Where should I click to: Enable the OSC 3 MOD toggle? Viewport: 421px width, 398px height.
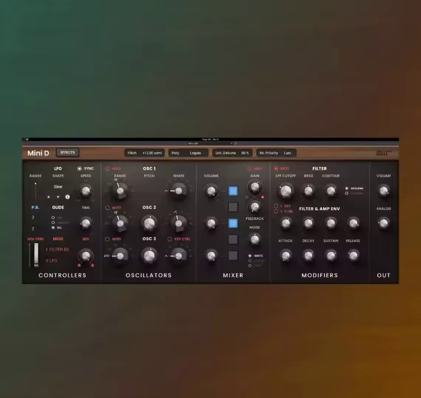[107, 239]
